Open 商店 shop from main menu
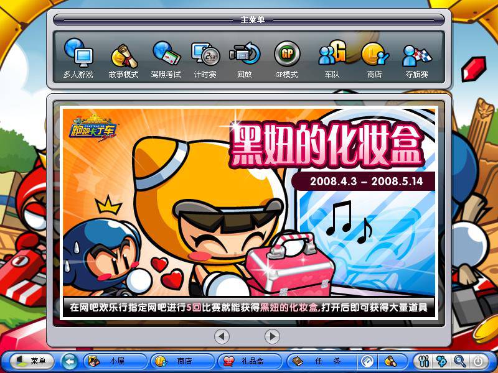 click(375, 60)
